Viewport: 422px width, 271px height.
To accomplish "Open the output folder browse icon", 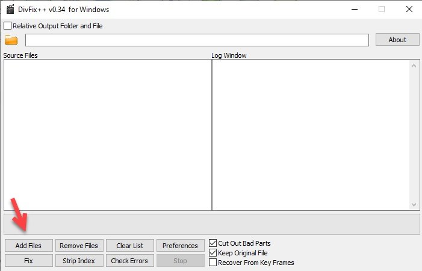I will [11, 40].
